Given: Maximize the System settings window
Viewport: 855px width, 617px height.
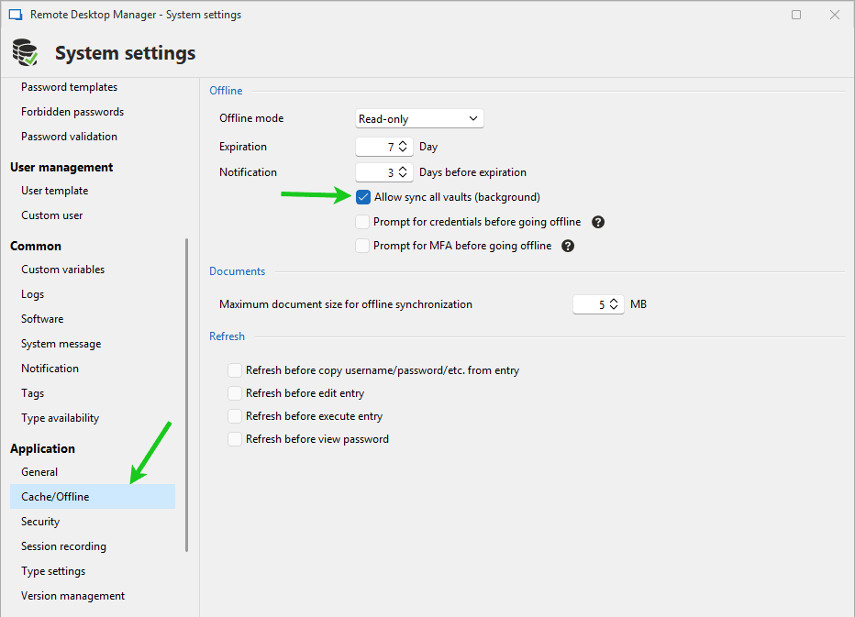Looking at the screenshot, I should (x=796, y=15).
